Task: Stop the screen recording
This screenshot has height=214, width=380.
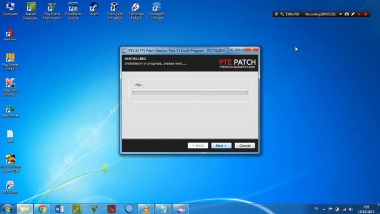Action: [x=366, y=14]
